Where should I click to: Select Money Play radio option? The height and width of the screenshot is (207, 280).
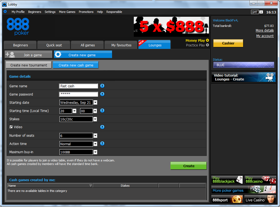[207, 40]
